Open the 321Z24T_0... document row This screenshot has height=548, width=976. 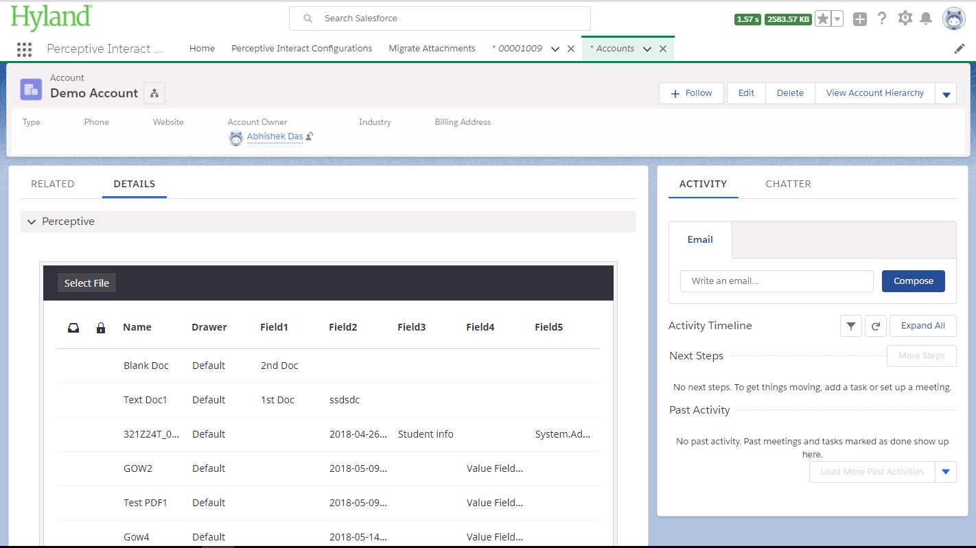pyautogui.click(x=328, y=435)
